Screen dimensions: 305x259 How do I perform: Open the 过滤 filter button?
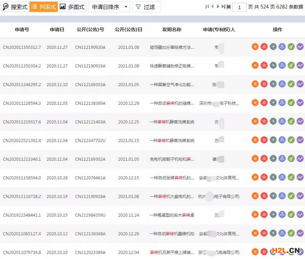tap(146, 7)
